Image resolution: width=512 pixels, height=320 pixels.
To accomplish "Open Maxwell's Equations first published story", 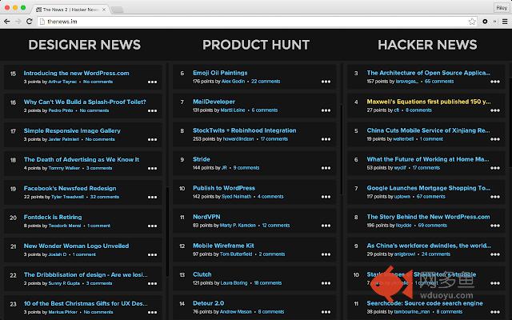I will coord(429,102).
